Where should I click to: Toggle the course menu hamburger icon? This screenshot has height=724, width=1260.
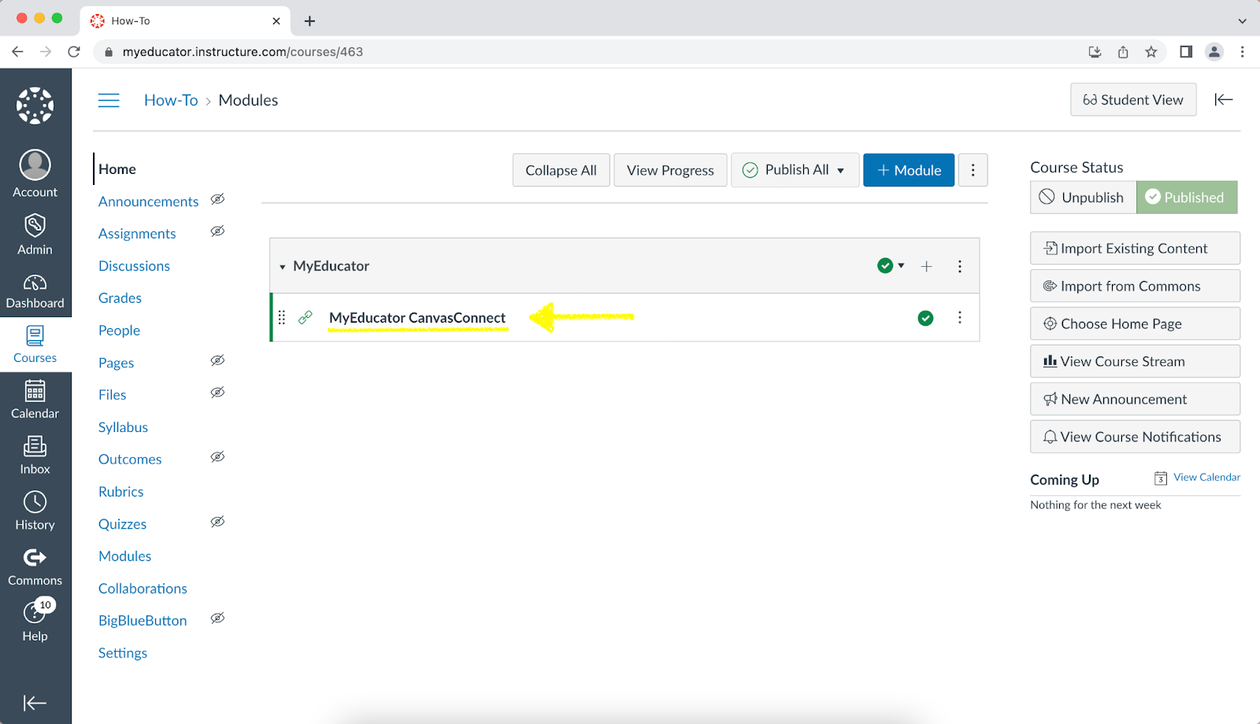109,100
